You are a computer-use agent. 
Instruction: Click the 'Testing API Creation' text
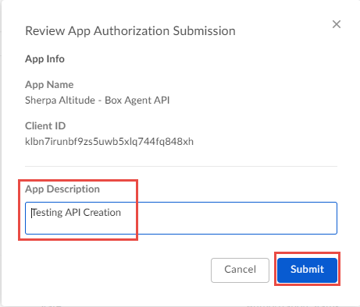click(76, 213)
